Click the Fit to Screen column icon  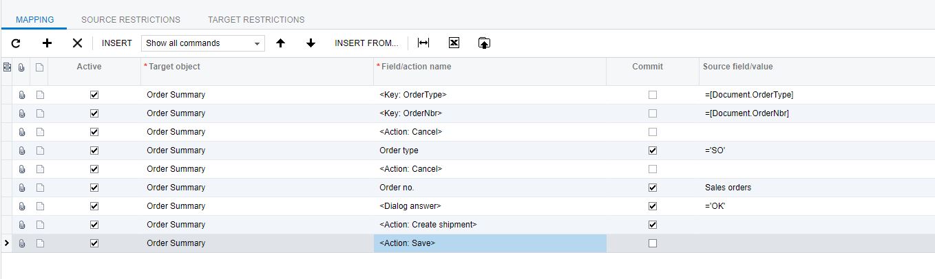click(x=423, y=43)
